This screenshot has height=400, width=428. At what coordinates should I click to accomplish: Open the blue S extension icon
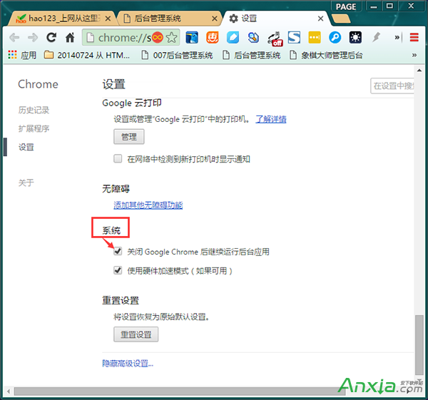294,37
